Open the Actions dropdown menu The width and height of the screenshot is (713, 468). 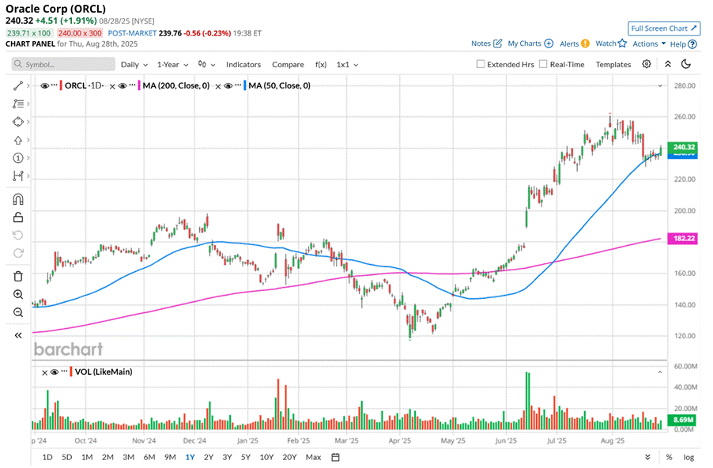pyautogui.click(x=649, y=43)
